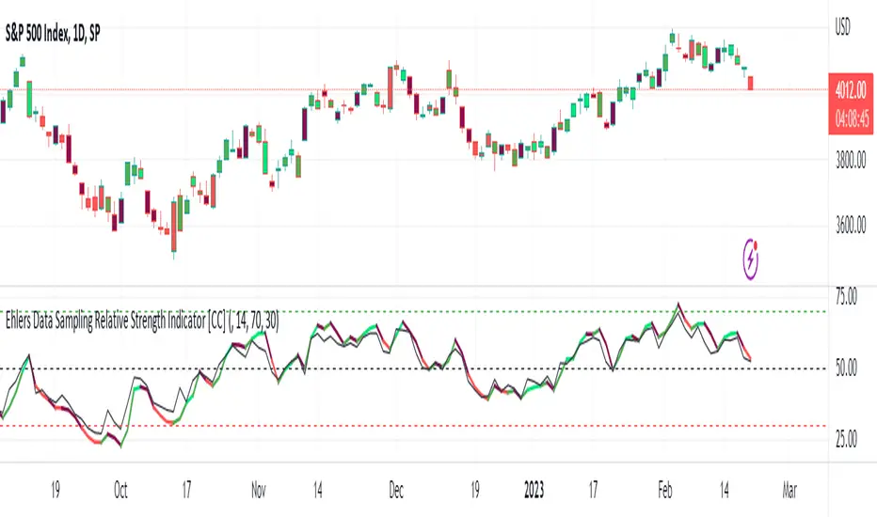The height and width of the screenshot is (517, 877).
Task: Click the 25.00 indicator axis label
Action: pyautogui.click(x=846, y=439)
